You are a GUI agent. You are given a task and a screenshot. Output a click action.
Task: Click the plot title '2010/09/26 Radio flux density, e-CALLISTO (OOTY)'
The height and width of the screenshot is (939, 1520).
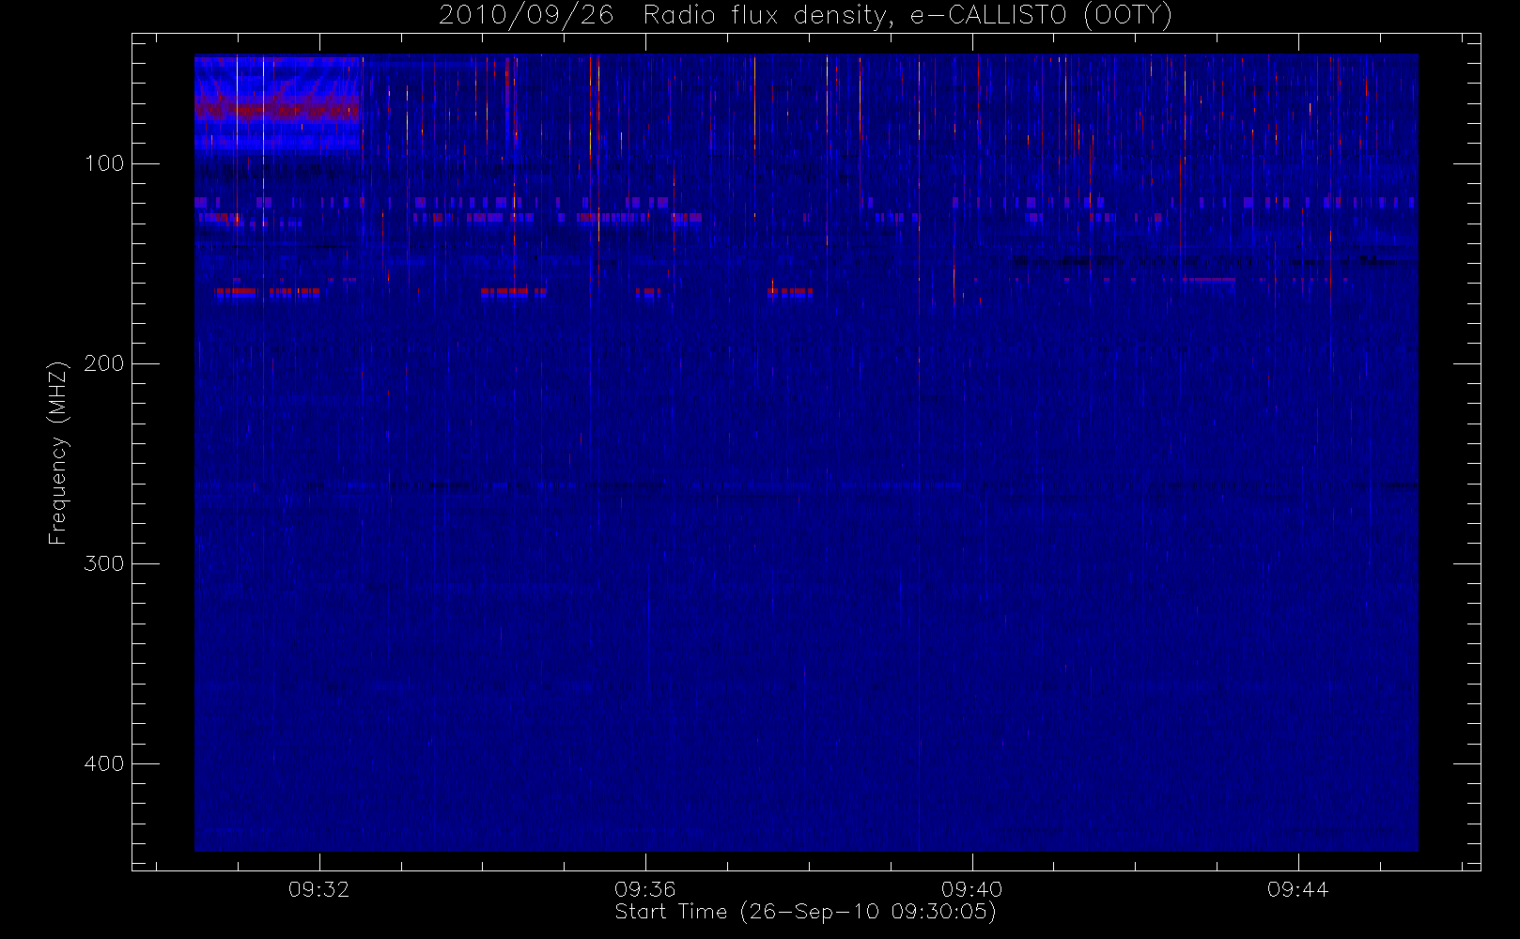[805, 16]
